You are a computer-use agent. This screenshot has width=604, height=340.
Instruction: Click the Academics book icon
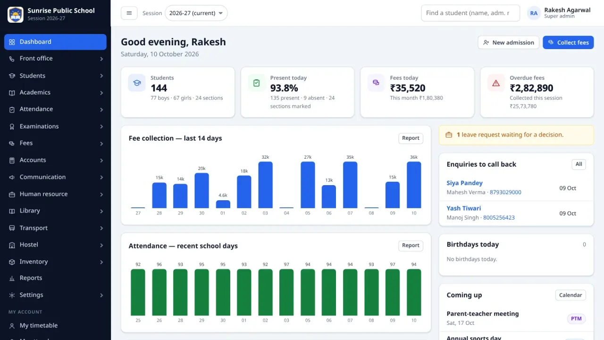click(12, 93)
